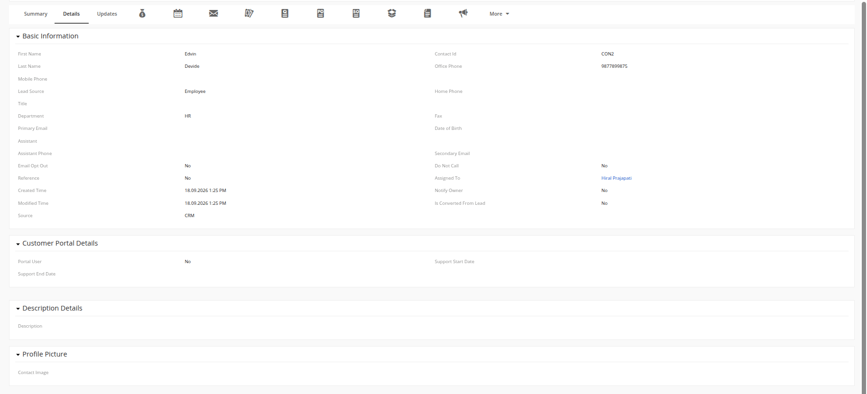The height and width of the screenshot is (394, 867).
Task: Open the Campaigns megaphone icon tab
Action: [463, 14]
